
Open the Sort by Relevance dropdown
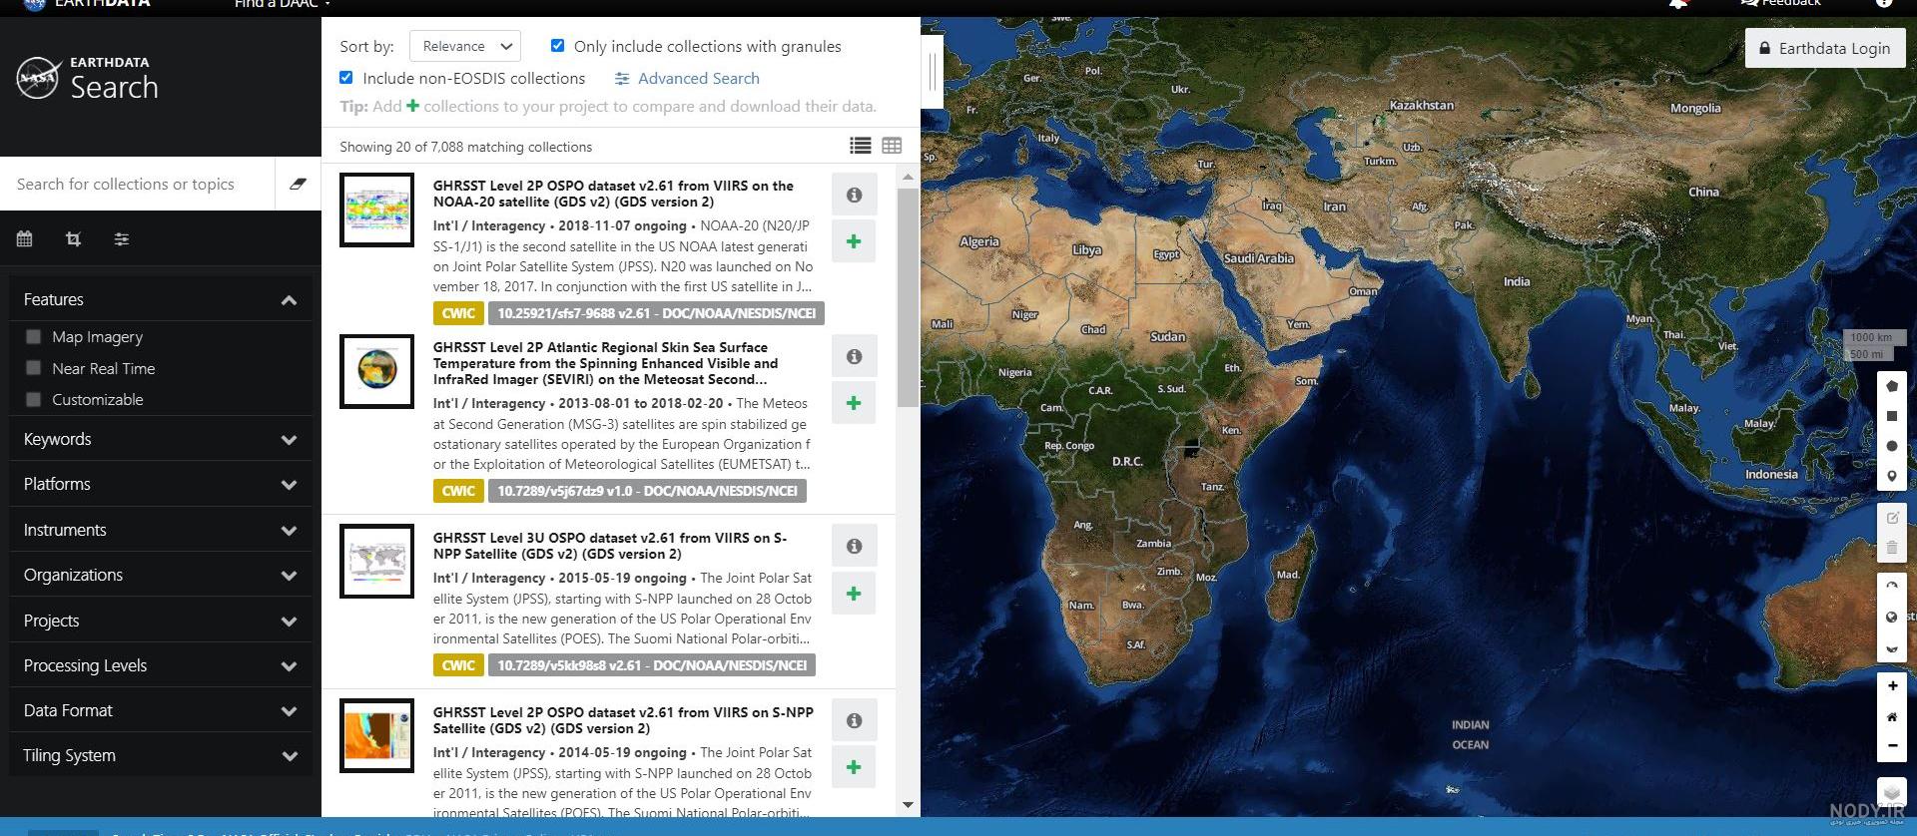tap(465, 46)
